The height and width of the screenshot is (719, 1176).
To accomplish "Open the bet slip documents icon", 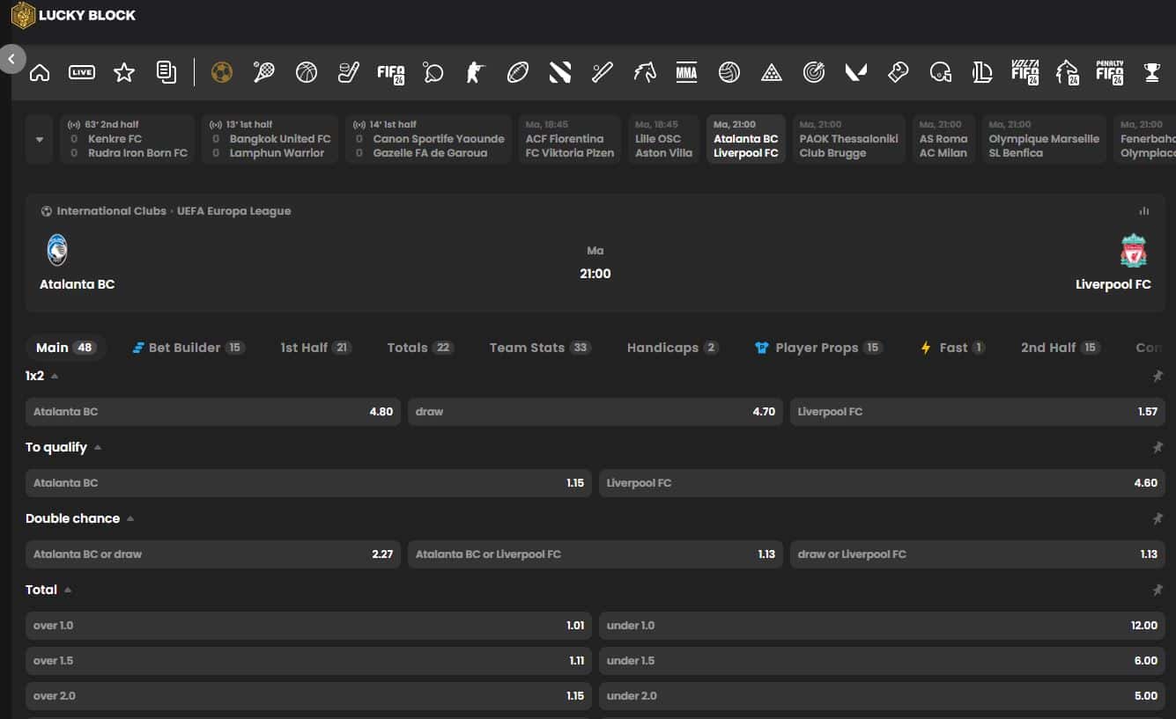I will point(166,72).
